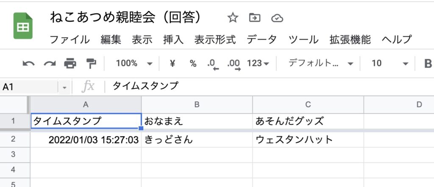Open the デフォルト font dropdown
The image size is (434, 187).
click(321, 63)
